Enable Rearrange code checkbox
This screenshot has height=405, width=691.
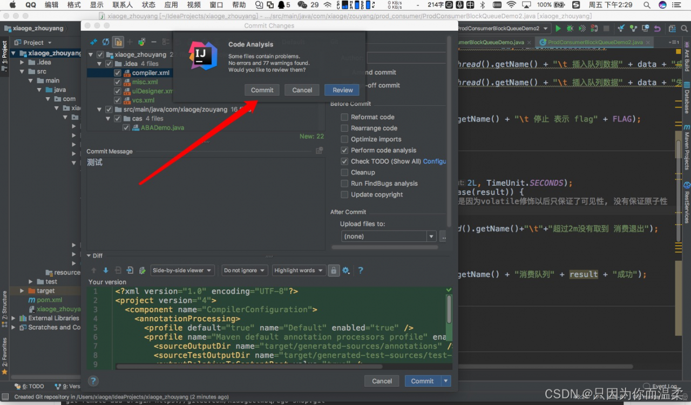[344, 129]
